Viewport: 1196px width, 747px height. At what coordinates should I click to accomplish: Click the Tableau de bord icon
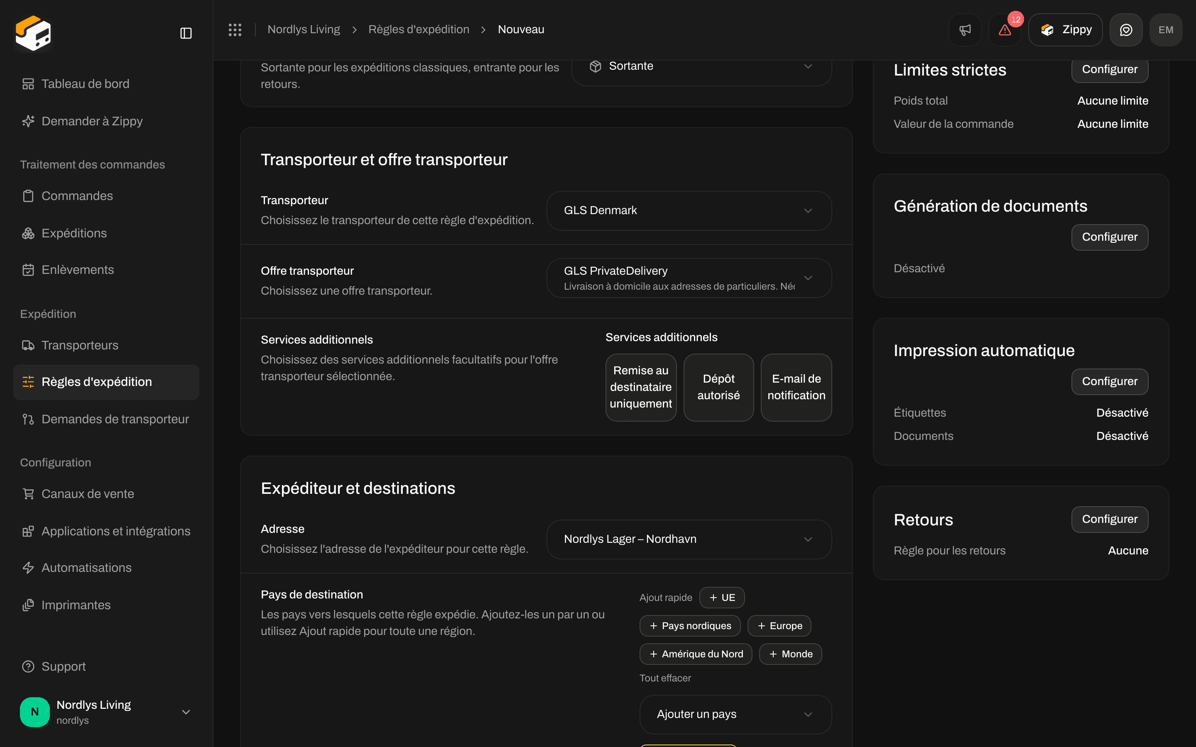coord(28,84)
